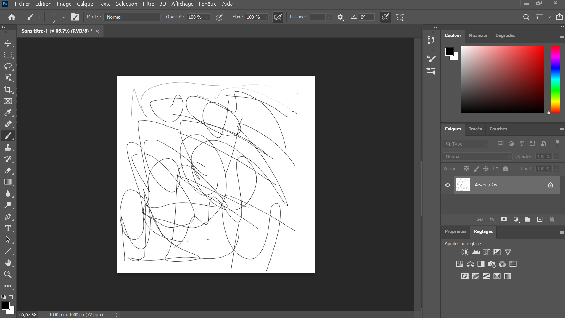Pick the Eyedropper tool

coord(8,113)
